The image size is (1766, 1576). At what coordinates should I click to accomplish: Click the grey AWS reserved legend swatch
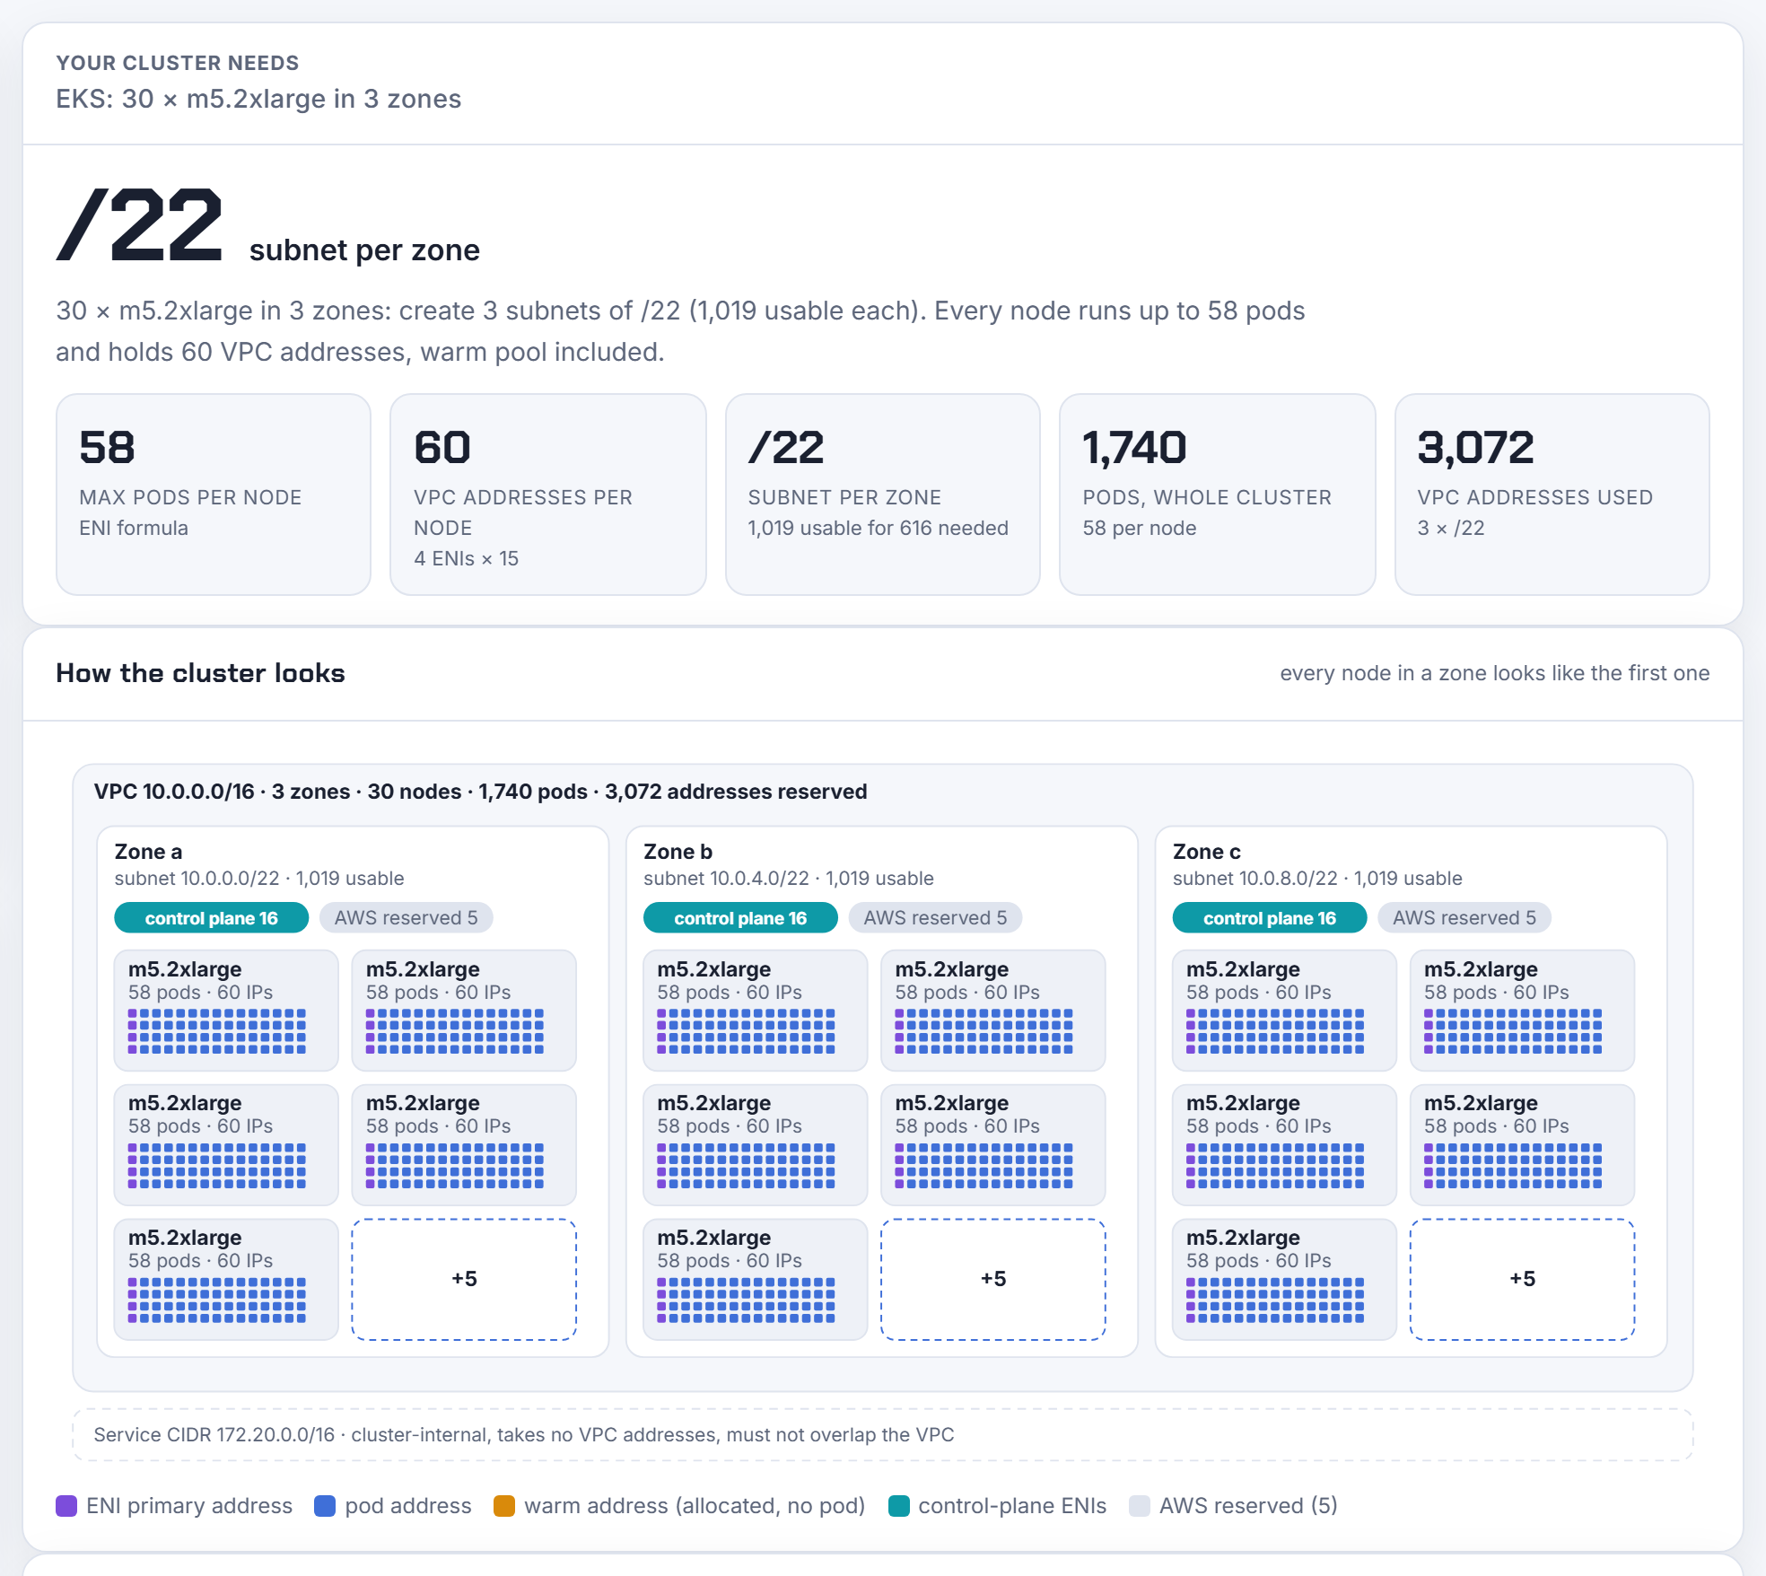pos(1140,1506)
